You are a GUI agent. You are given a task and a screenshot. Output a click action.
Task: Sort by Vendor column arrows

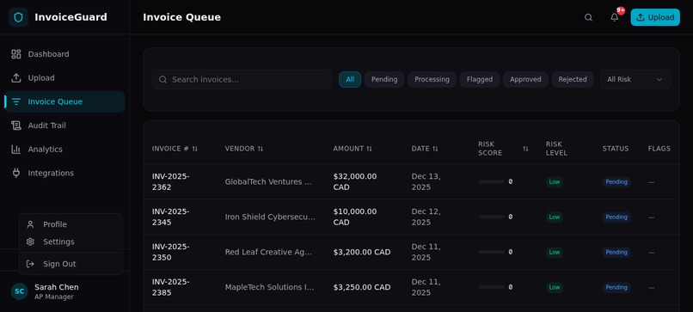tap(261, 149)
